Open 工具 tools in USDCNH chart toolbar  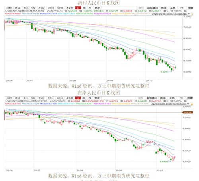click(x=173, y=8)
